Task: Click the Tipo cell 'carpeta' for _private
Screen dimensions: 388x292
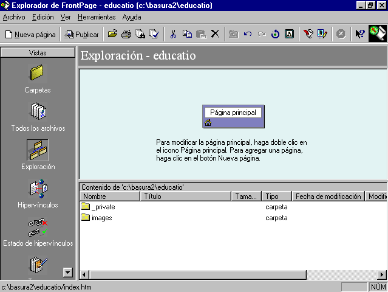Action: [x=276, y=207]
